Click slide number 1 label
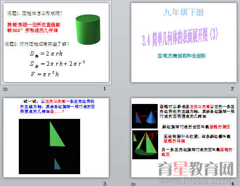The width and height of the screenshot is (240, 186). [x=104, y=89]
